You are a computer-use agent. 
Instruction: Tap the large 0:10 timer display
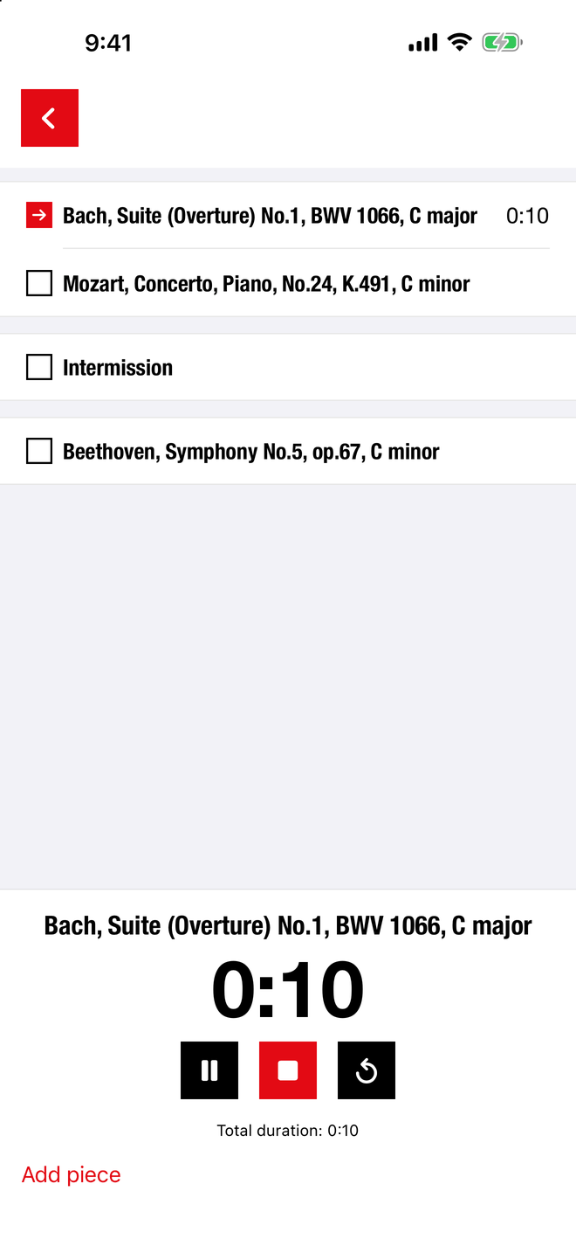pos(288,990)
